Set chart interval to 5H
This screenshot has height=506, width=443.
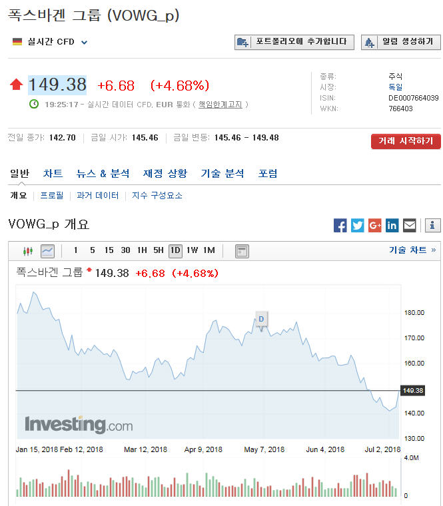point(159,251)
